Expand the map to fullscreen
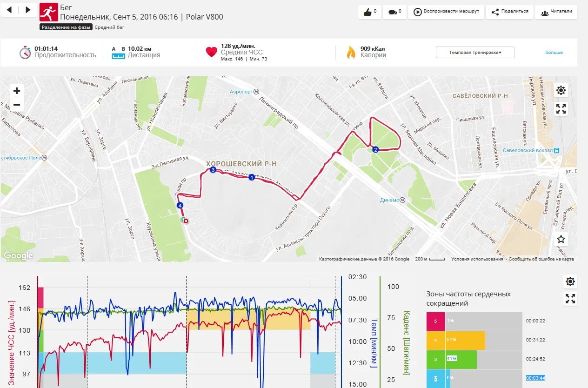 pos(561,109)
